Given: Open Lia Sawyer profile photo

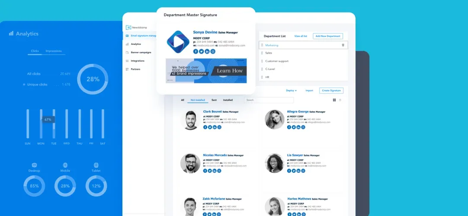Looking at the screenshot, I should pyautogui.click(x=275, y=163).
